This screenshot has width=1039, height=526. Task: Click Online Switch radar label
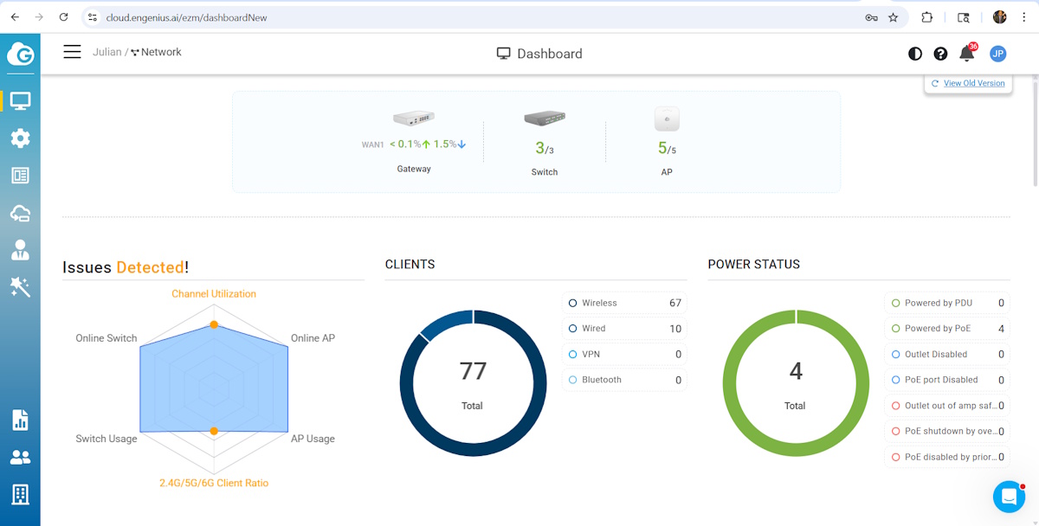click(x=106, y=338)
